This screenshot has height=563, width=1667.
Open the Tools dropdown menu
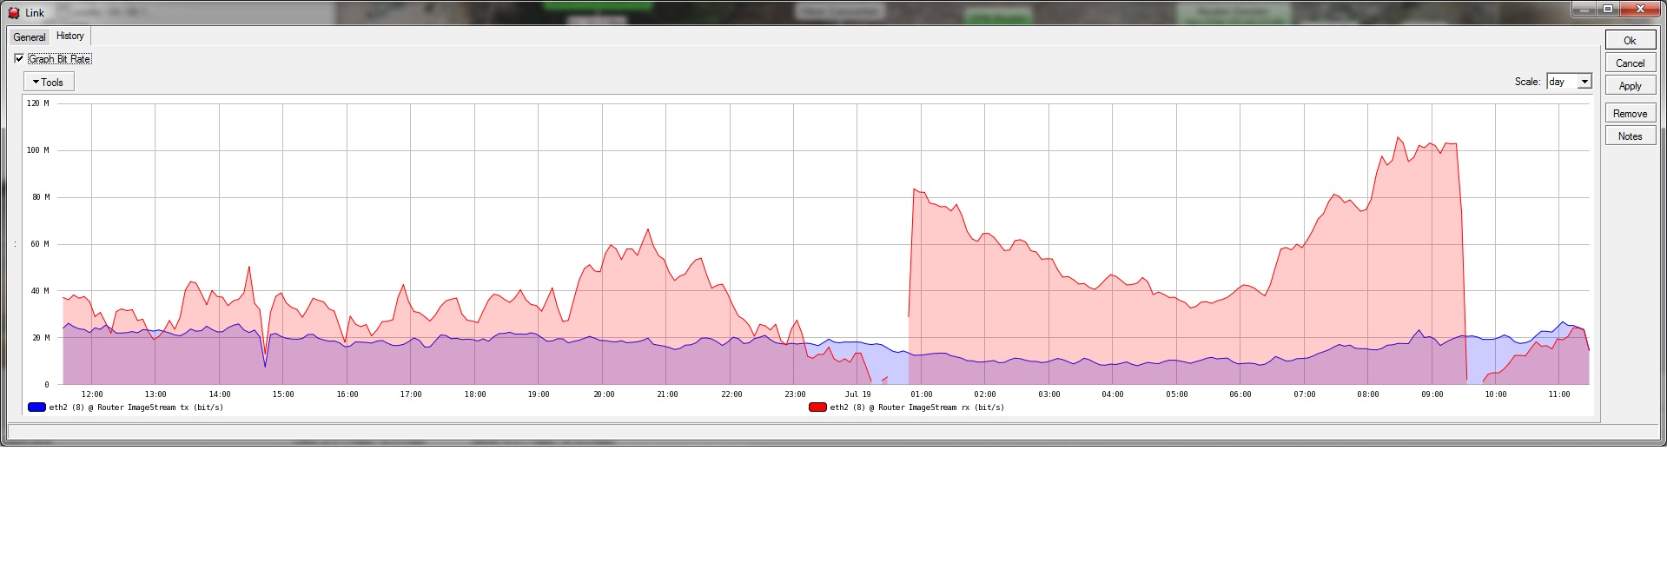pyautogui.click(x=49, y=82)
